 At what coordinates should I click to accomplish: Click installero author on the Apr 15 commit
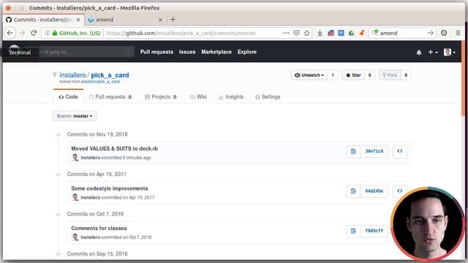(91, 197)
